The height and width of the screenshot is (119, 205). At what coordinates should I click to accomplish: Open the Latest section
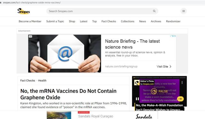[83, 21]
